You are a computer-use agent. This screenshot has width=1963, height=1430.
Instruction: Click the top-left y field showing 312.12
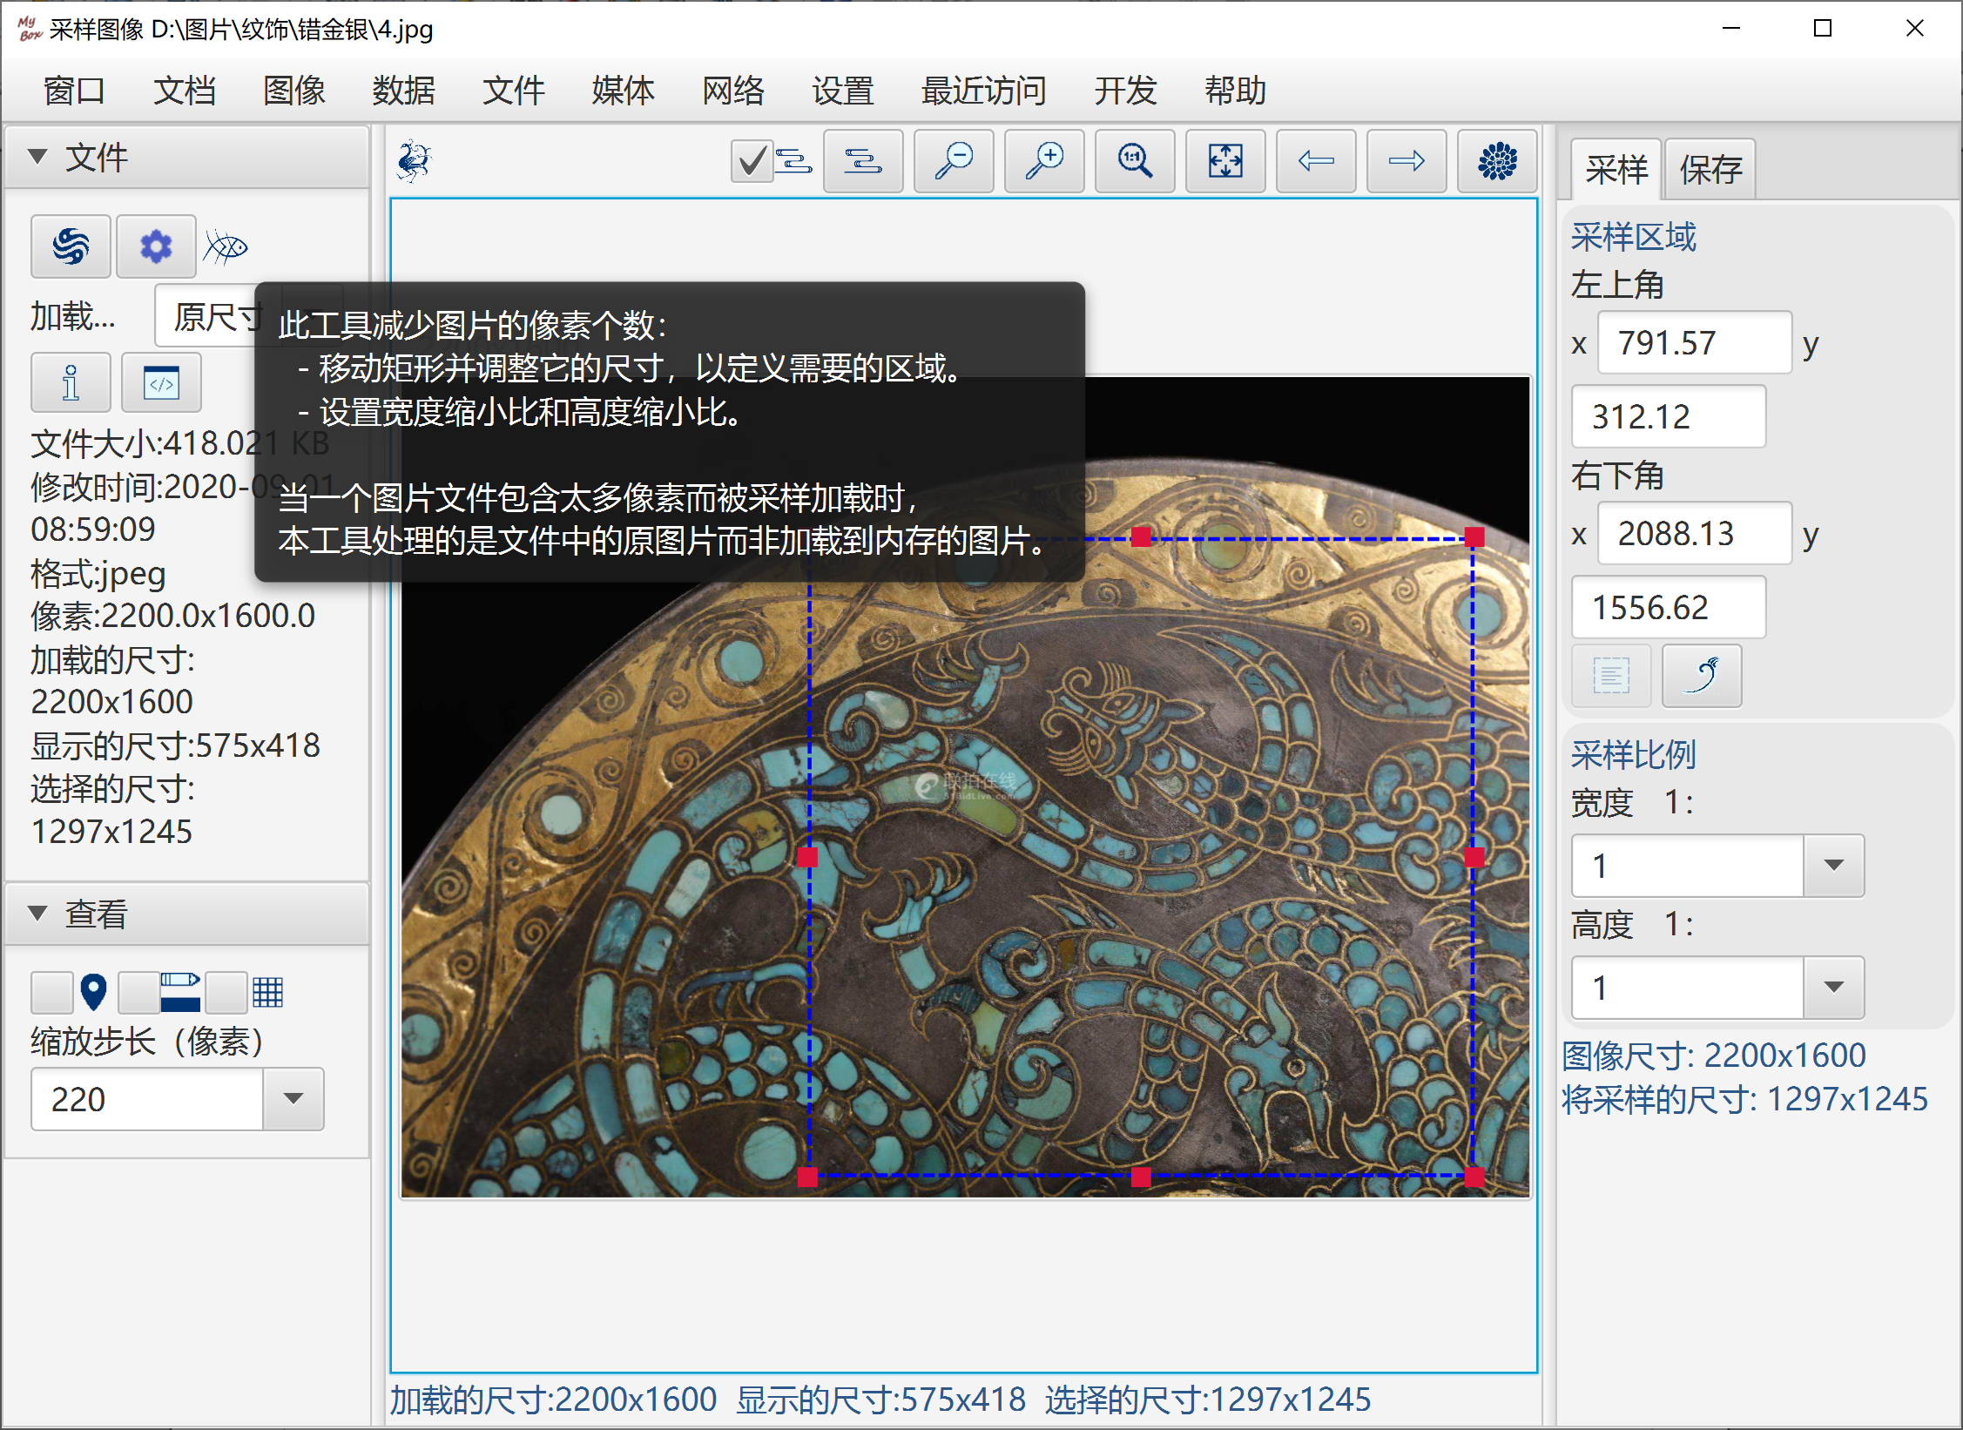click(x=1669, y=417)
